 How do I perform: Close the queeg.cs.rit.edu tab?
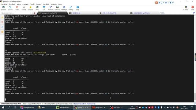[66, 13]
